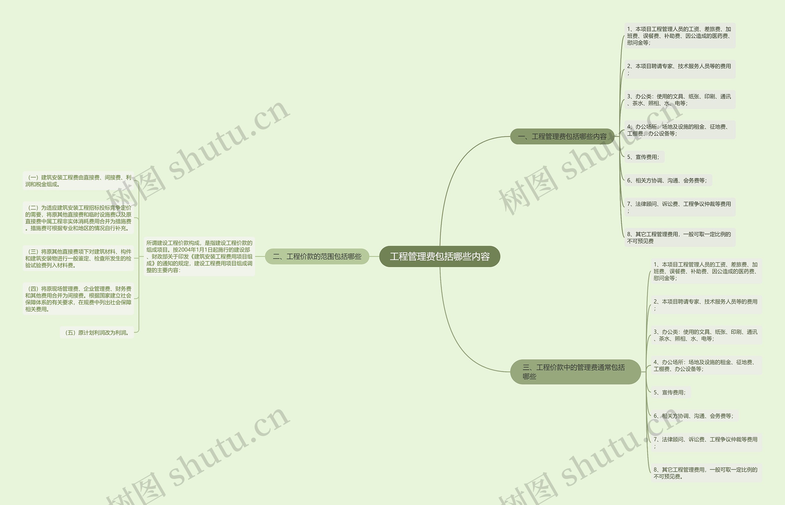Click leaf （四）将原现场管理费、企业管理费

point(78,298)
